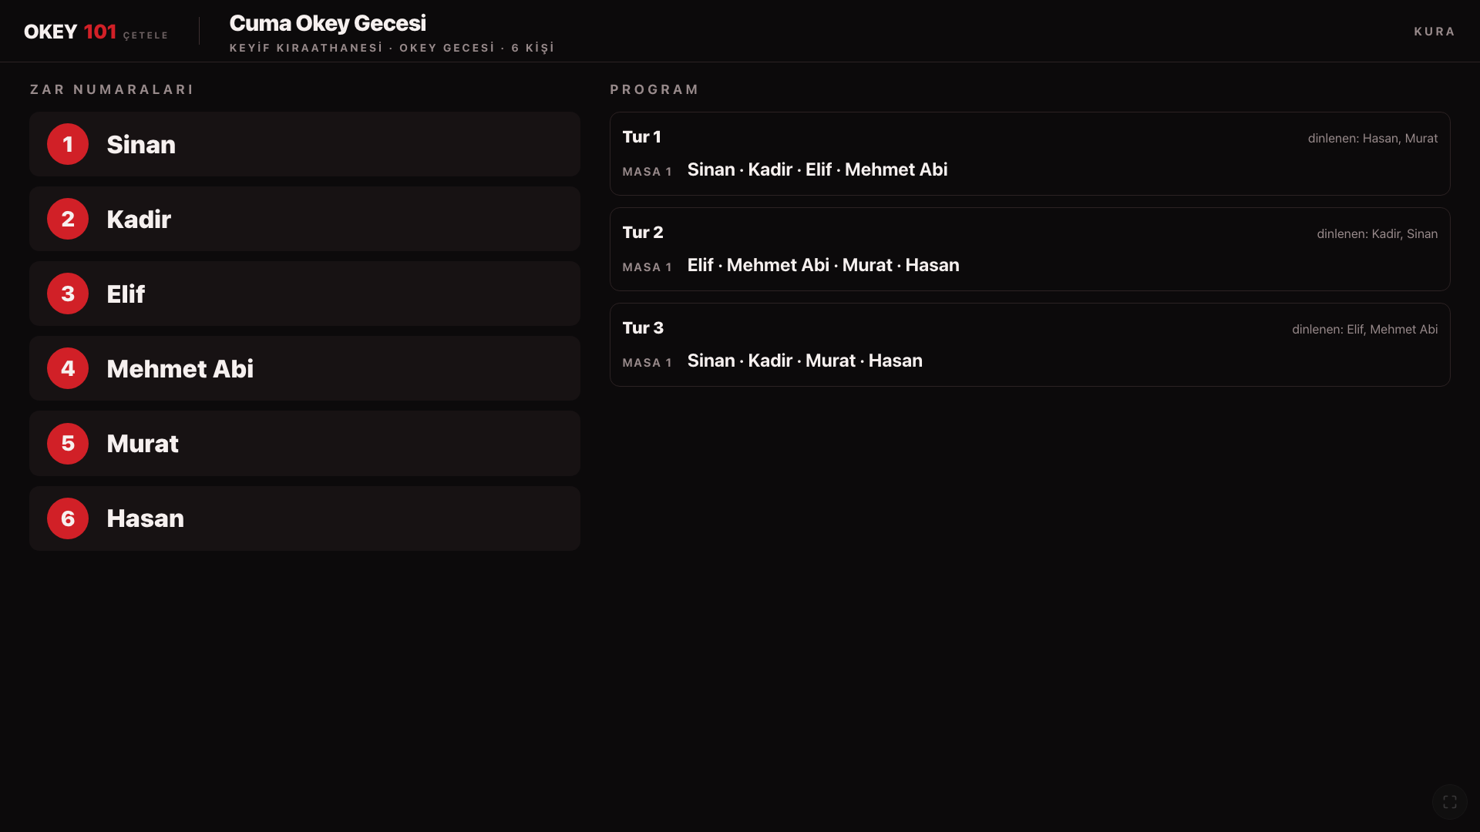Click the MASA 1 label in Tur 3
The height and width of the screenshot is (832, 1480).
point(647,363)
